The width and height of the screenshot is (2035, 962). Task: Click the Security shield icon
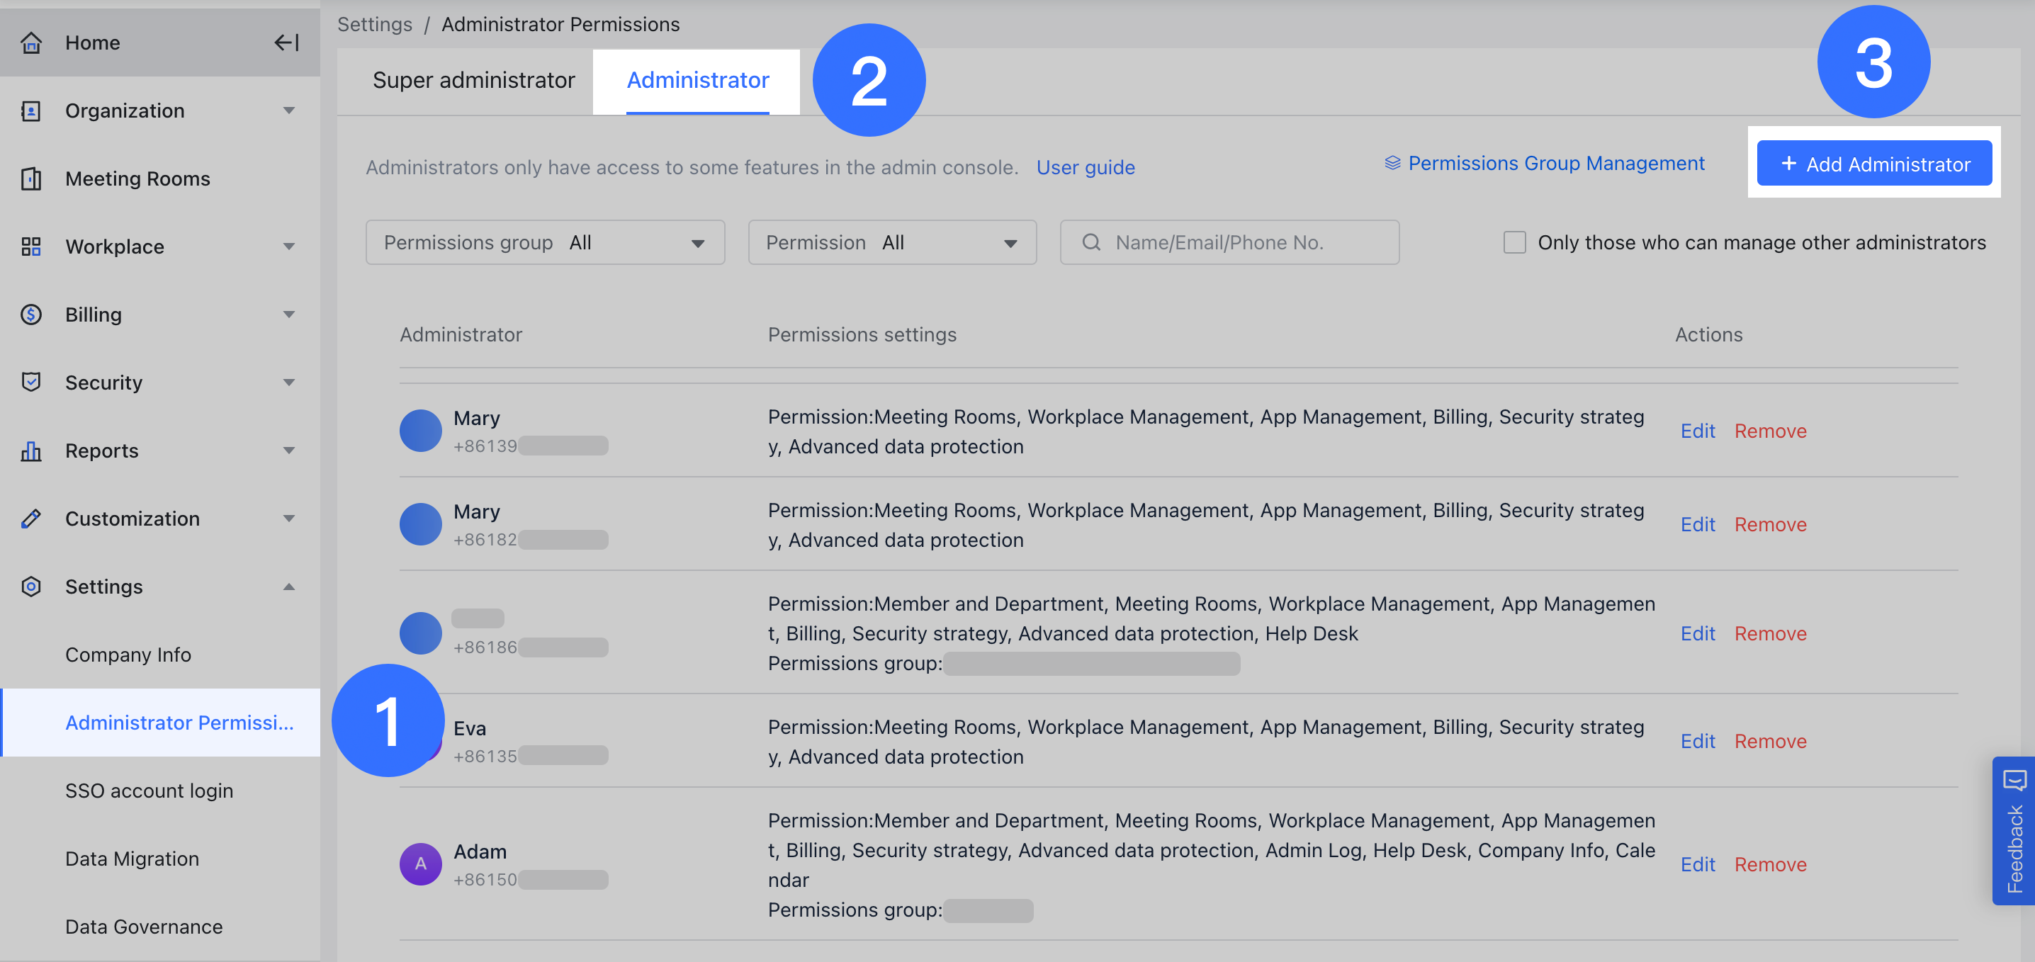point(30,383)
